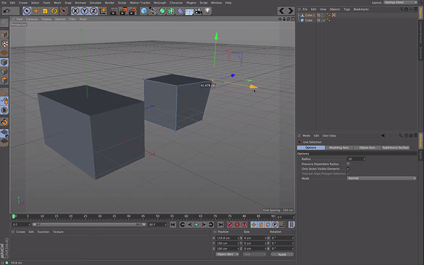The height and width of the screenshot is (265, 424).
Task: Select the Live Selection tool in toolbar
Action: [x=26, y=11]
